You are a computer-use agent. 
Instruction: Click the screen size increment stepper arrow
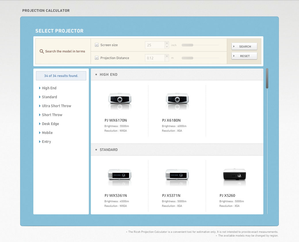(166, 43)
